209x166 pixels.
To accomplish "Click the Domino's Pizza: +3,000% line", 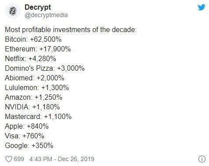I will click(45, 68).
